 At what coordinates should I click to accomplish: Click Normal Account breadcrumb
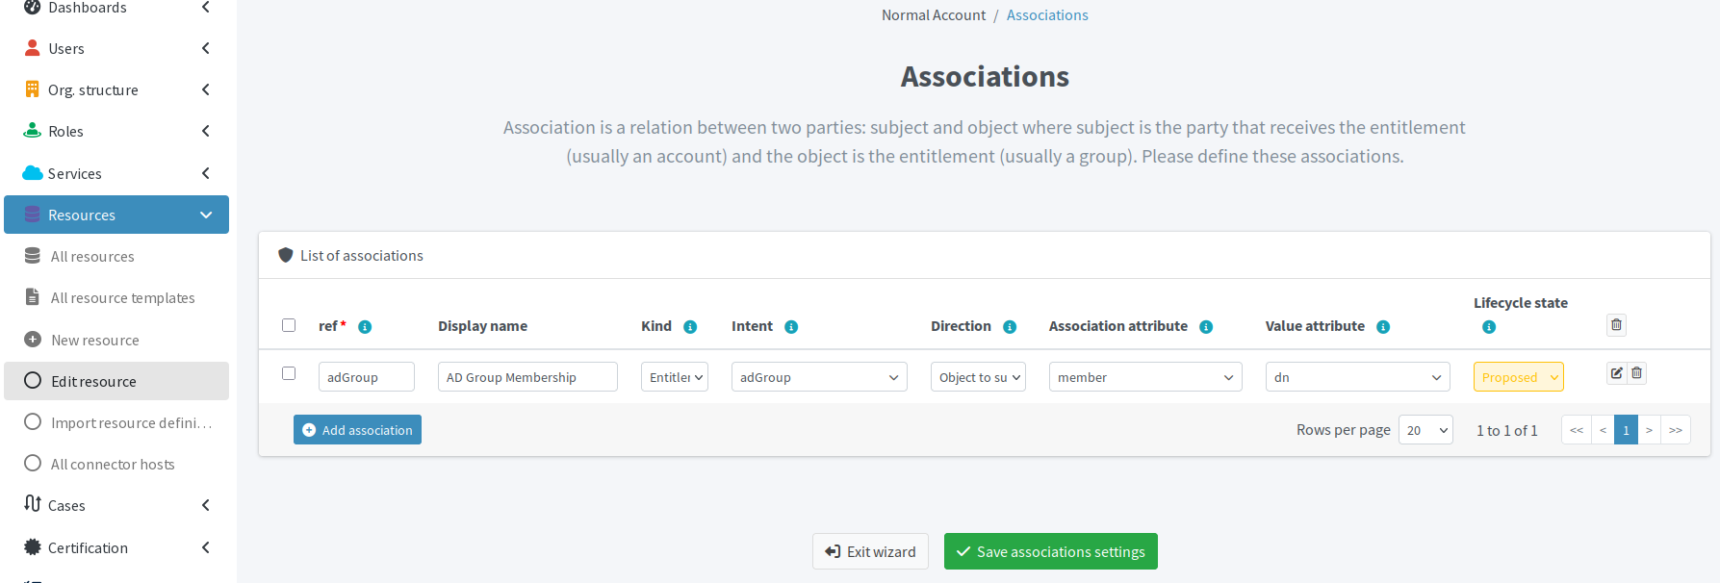click(934, 15)
